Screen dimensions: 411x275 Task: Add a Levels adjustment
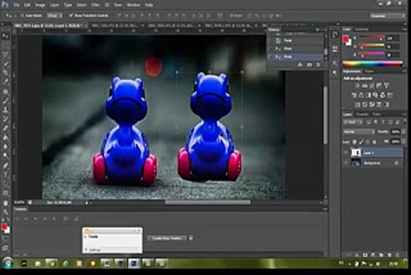coord(365,86)
